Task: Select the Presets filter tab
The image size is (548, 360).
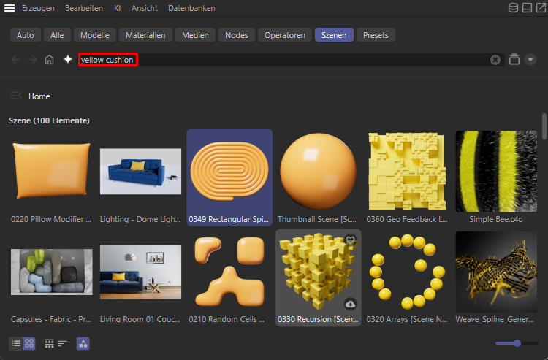Action: pos(376,35)
